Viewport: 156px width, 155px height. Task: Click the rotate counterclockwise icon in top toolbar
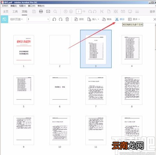coord(95,12)
